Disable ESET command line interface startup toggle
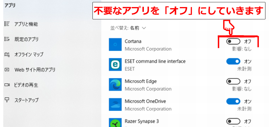 point(233,61)
